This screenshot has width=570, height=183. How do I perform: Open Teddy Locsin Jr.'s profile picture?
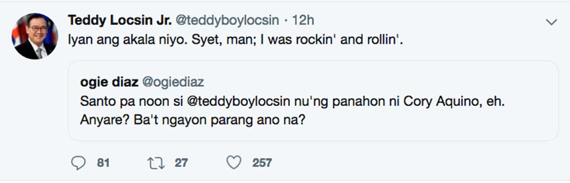(35, 36)
